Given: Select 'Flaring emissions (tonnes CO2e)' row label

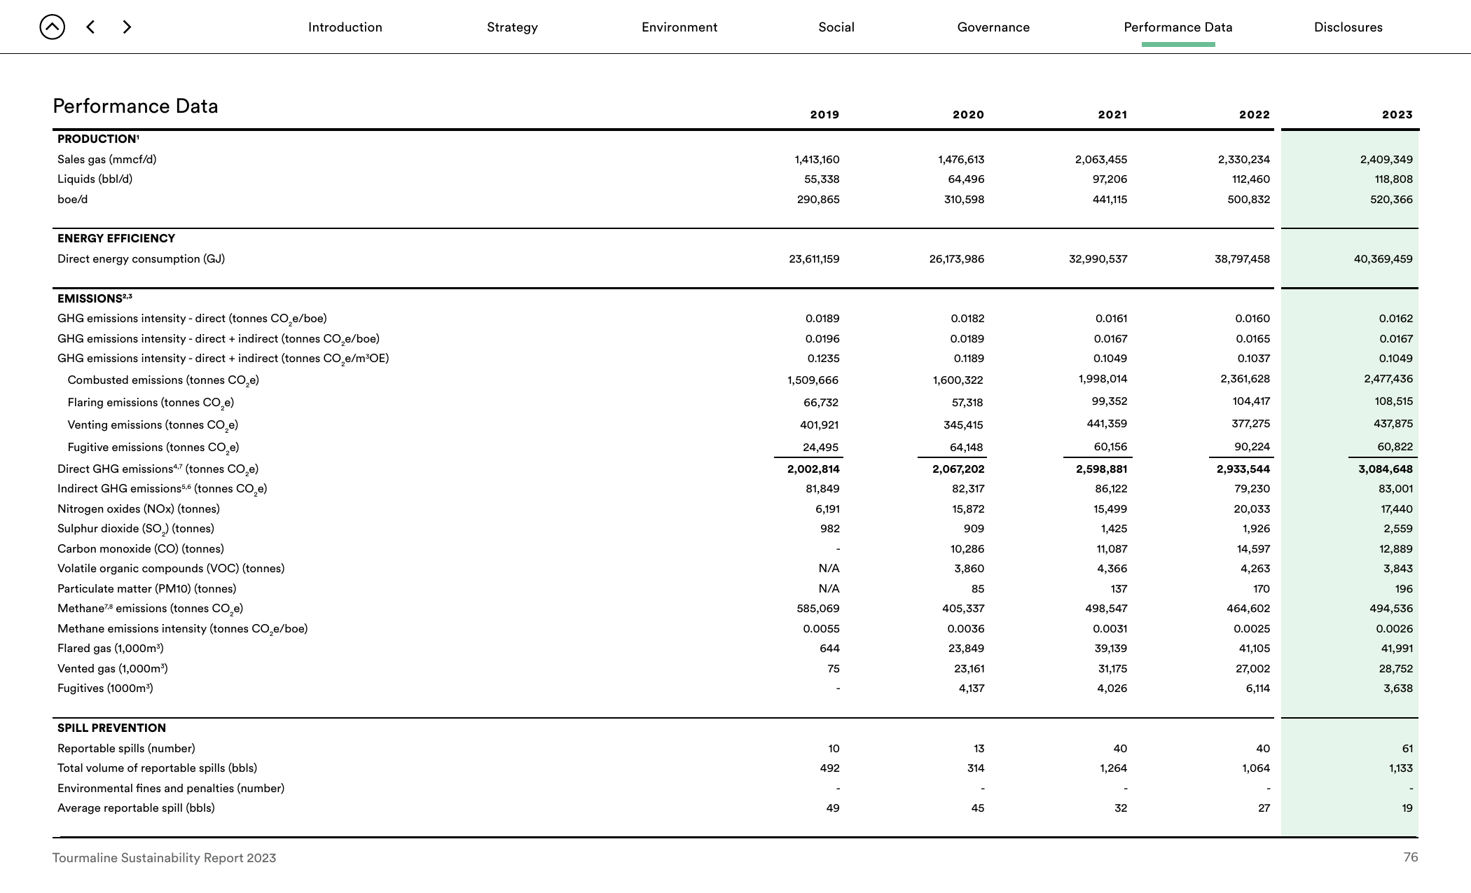Looking at the screenshot, I should coord(151,403).
